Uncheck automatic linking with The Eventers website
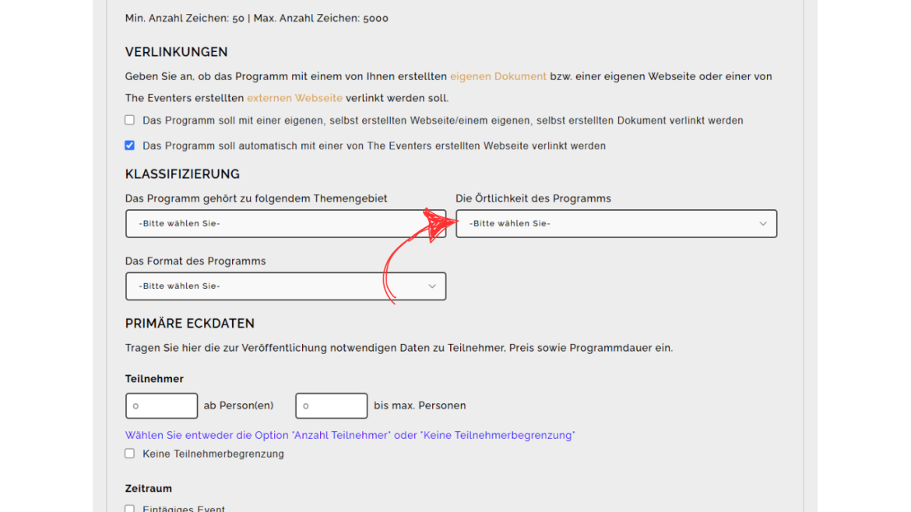The width and height of the screenshot is (911, 512). [129, 146]
